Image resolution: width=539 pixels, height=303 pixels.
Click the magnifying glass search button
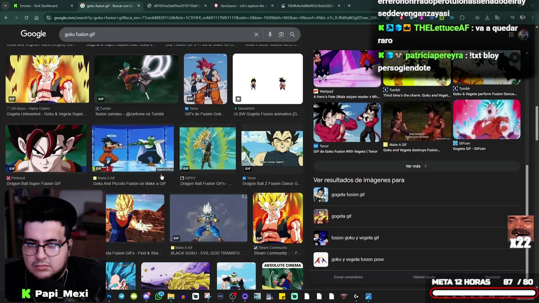point(292,35)
